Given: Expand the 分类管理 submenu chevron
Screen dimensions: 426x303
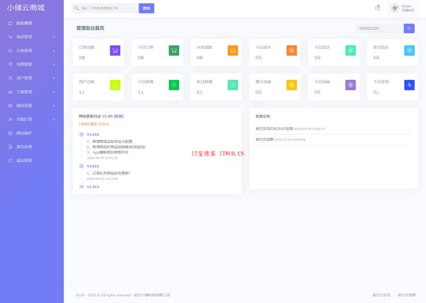Looking at the screenshot, I should [x=54, y=51].
